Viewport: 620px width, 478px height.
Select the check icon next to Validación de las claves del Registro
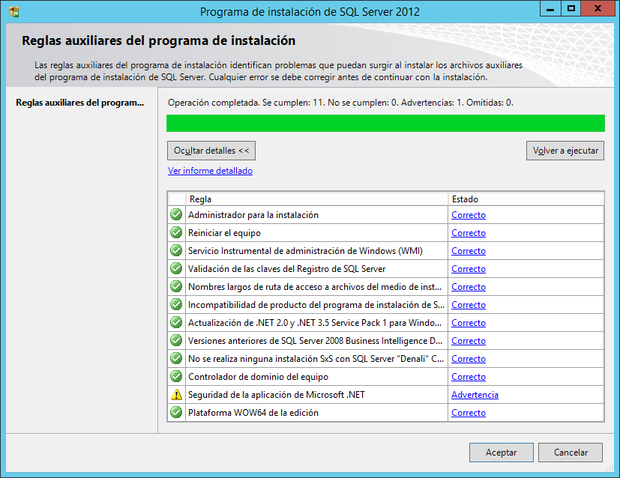(175, 268)
